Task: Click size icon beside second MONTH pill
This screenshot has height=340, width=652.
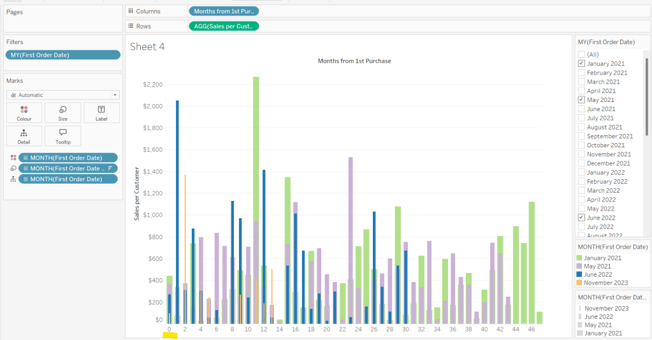Action: (x=13, y=168)
